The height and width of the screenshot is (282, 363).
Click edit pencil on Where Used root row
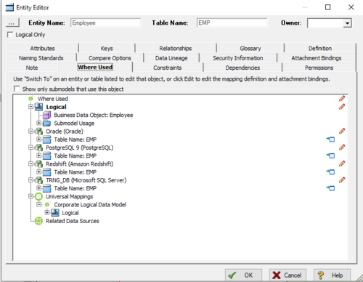[x=342, y=98]
